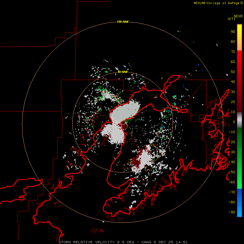Click the NEXR label at top right

coord(238,16)
